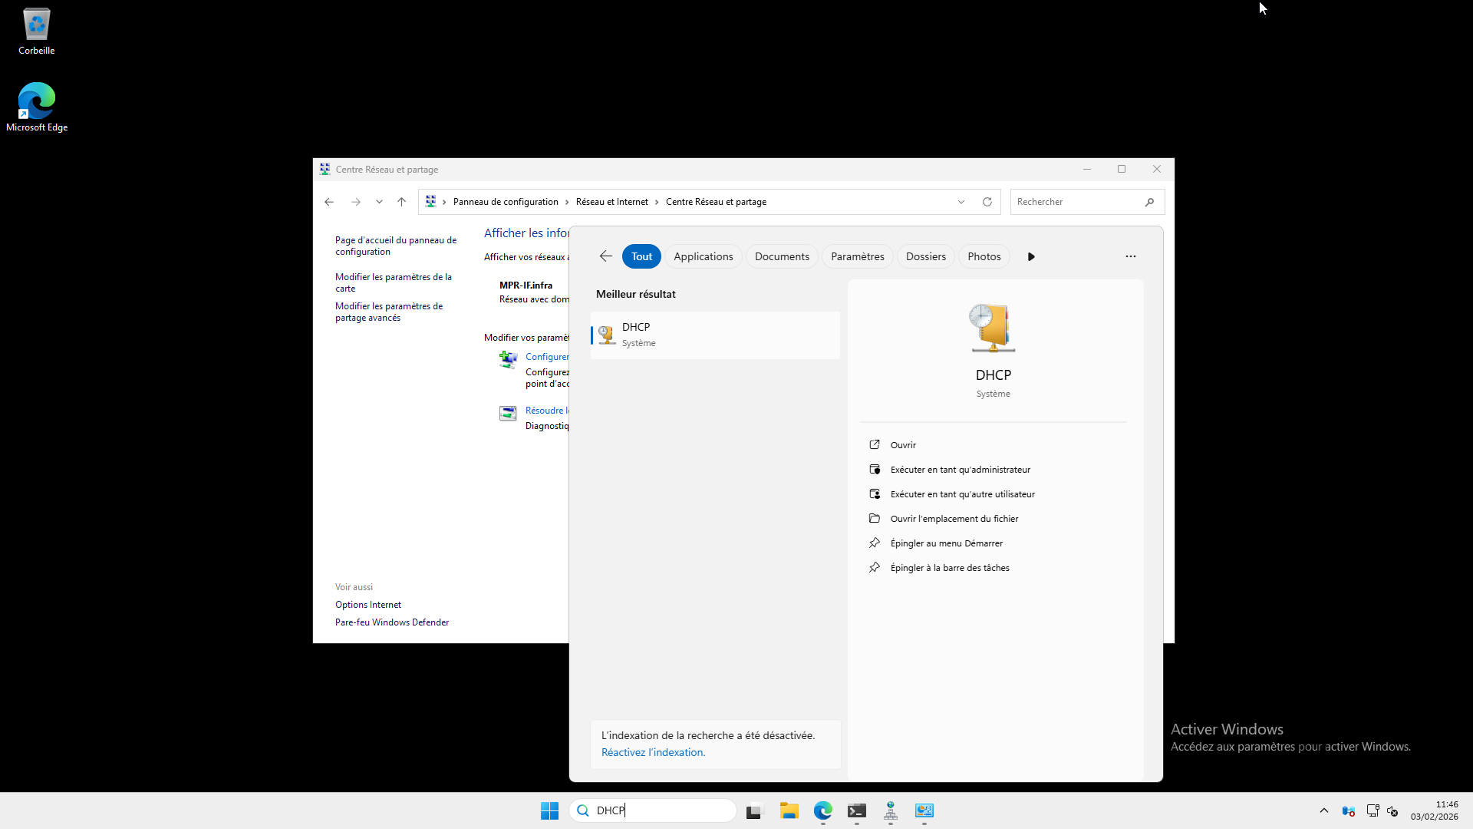Screen dimensions: 1473x835
Task: Launch Microsoft Edge from the taskbar
Action: coord(822,810)
